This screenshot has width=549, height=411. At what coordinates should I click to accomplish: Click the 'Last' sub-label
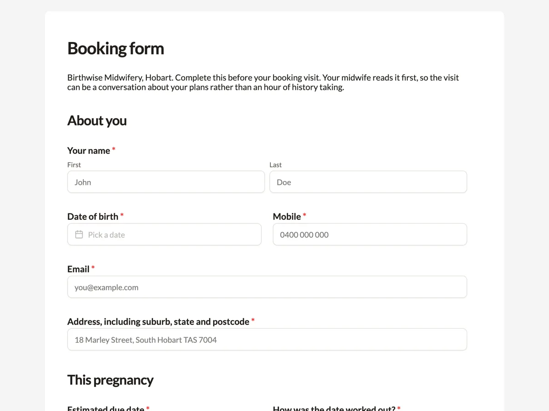click(x=275, y=165)
